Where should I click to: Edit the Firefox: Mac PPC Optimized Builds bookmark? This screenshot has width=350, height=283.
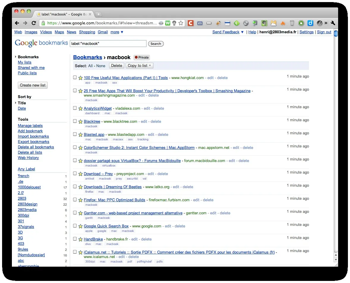tap(196, 200)
